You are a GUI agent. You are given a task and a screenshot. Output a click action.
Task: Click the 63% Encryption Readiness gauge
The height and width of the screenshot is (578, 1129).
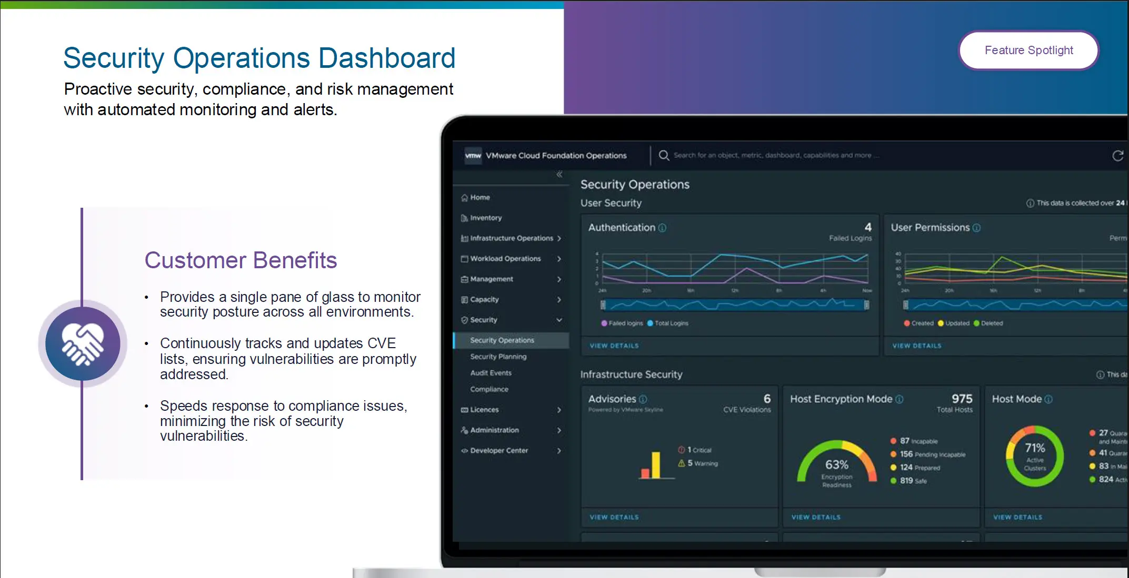(837, 463)
